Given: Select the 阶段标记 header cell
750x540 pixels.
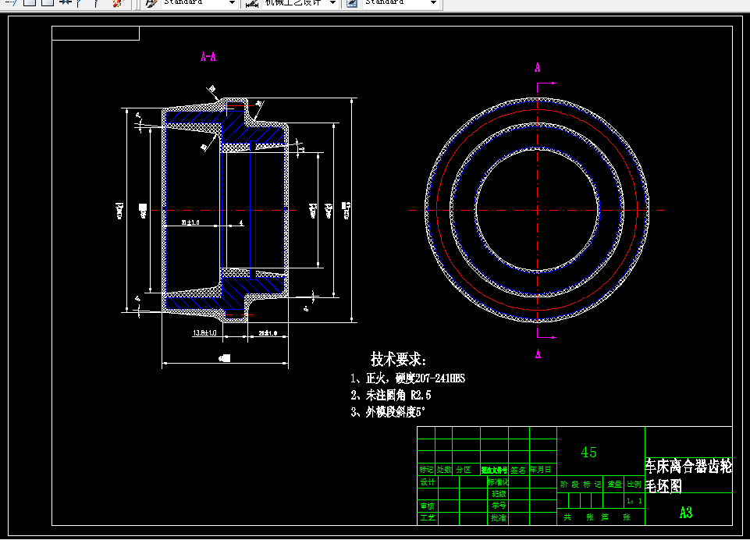Looking at the screenshot, I should tap(581, 485).
